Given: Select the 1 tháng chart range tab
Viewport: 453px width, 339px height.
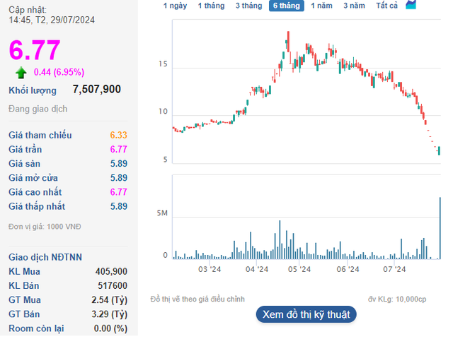Looking at the screenshot, I should pyautogui.click(x=211, y=6).
